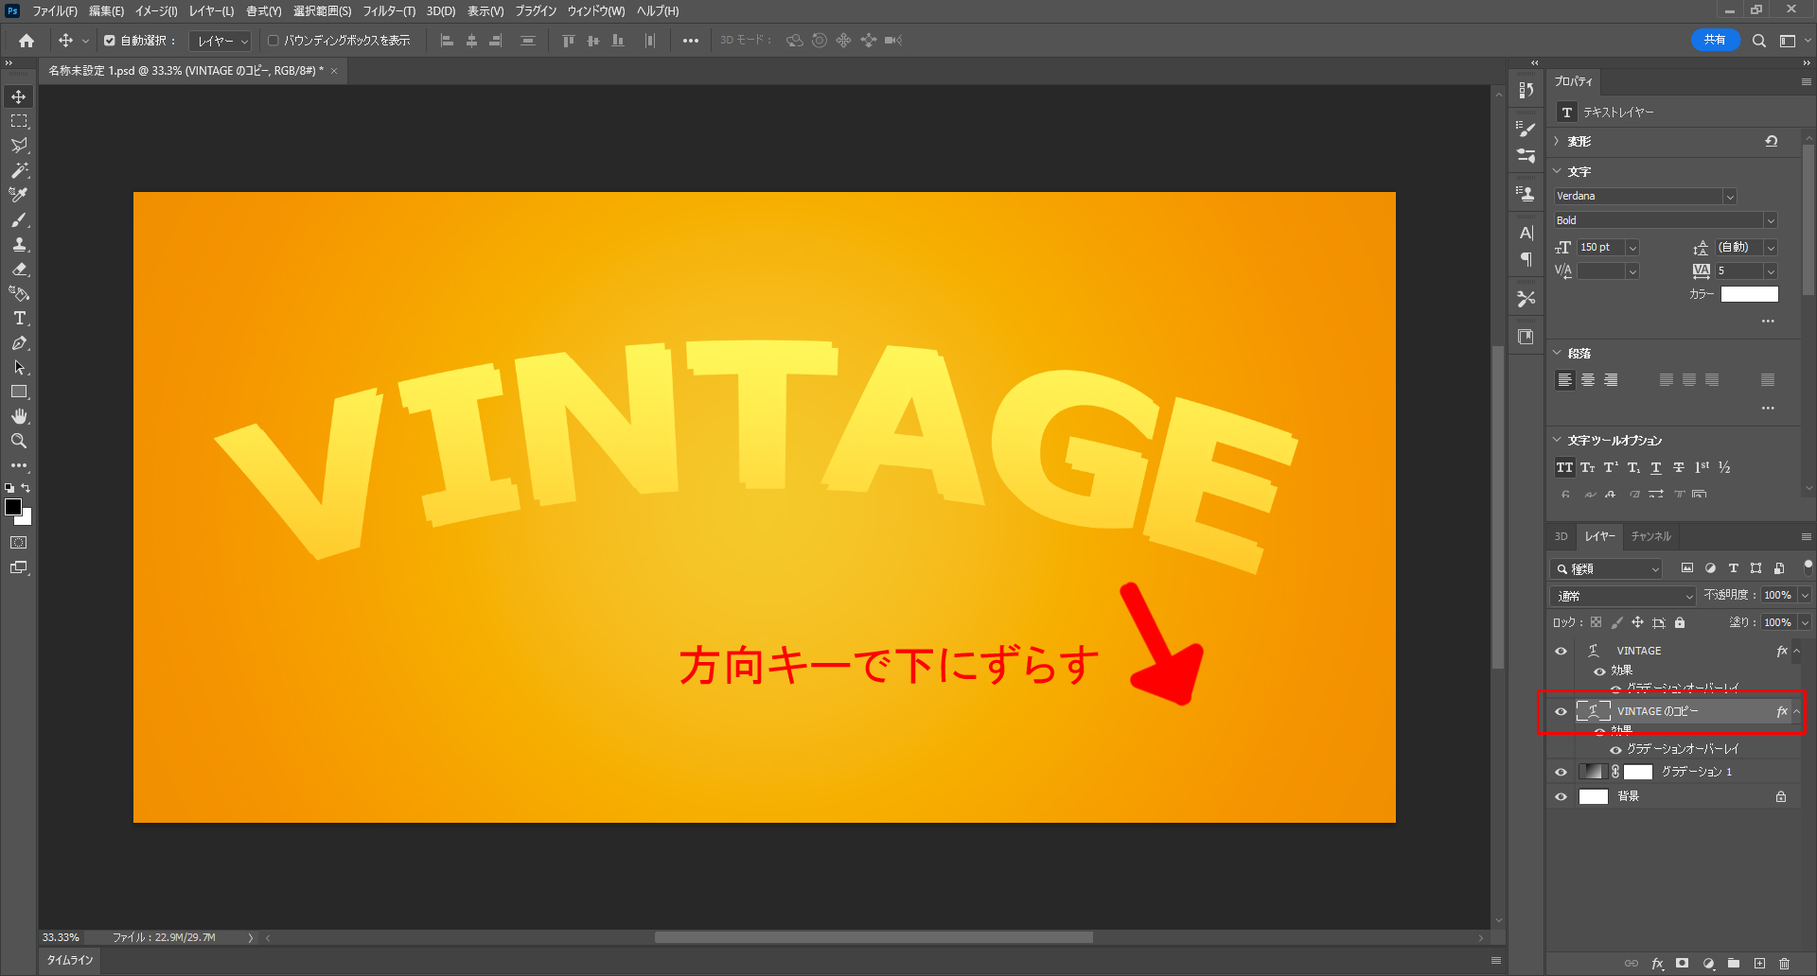The width and height of the screenshot is (1817, 976).
Task: Choose the Brush tool
Action: point(19,219)
